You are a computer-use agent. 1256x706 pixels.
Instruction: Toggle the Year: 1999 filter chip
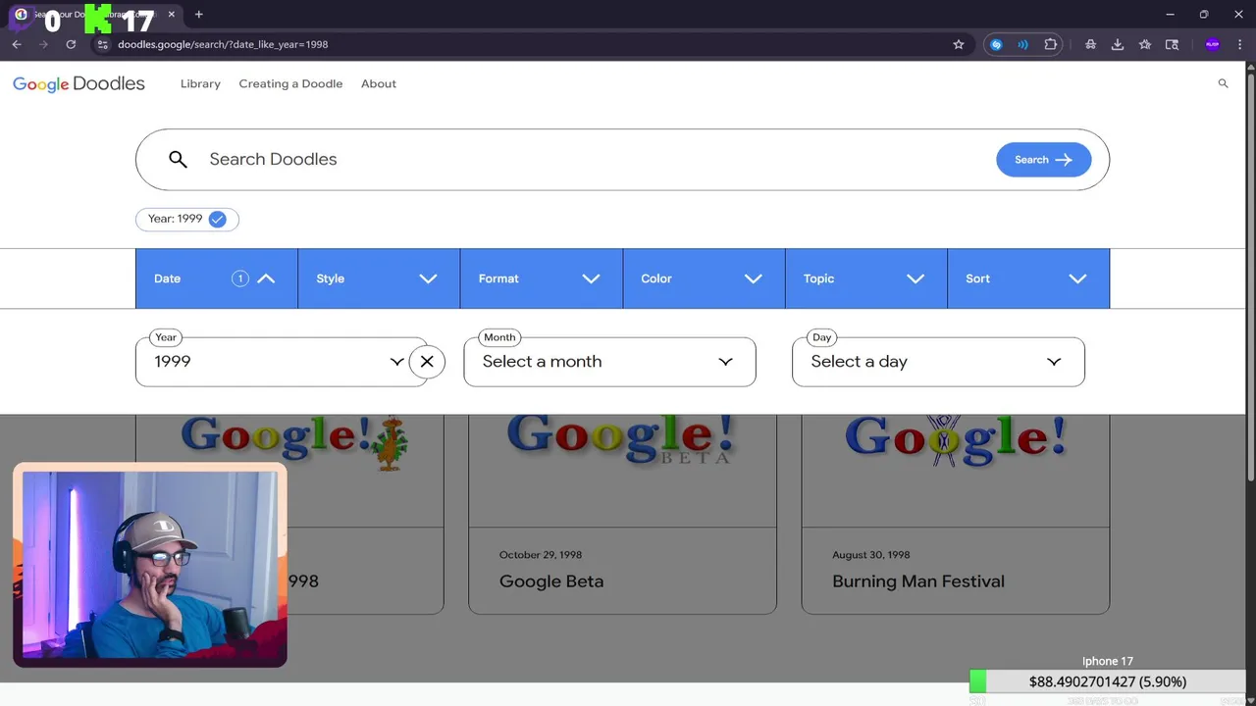pos(186,219)
